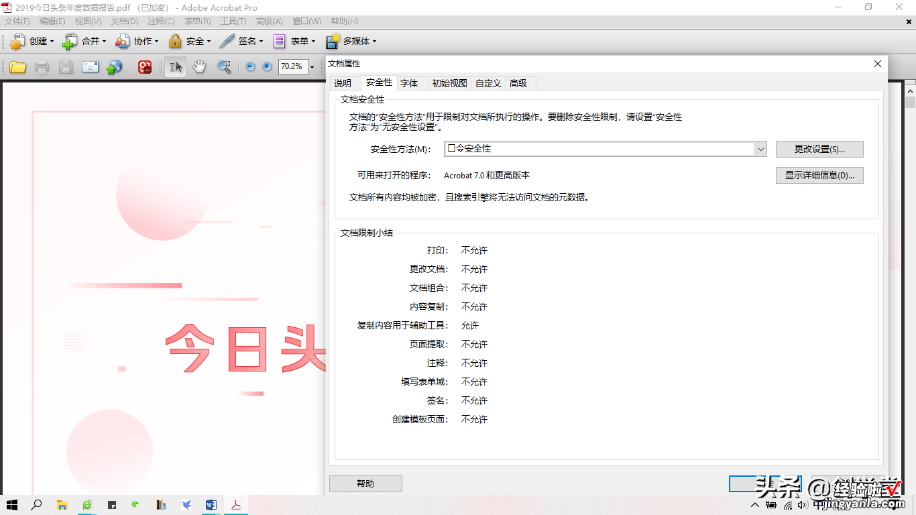Open the 表单 (Forms) toolbar menu

point(294,41)
